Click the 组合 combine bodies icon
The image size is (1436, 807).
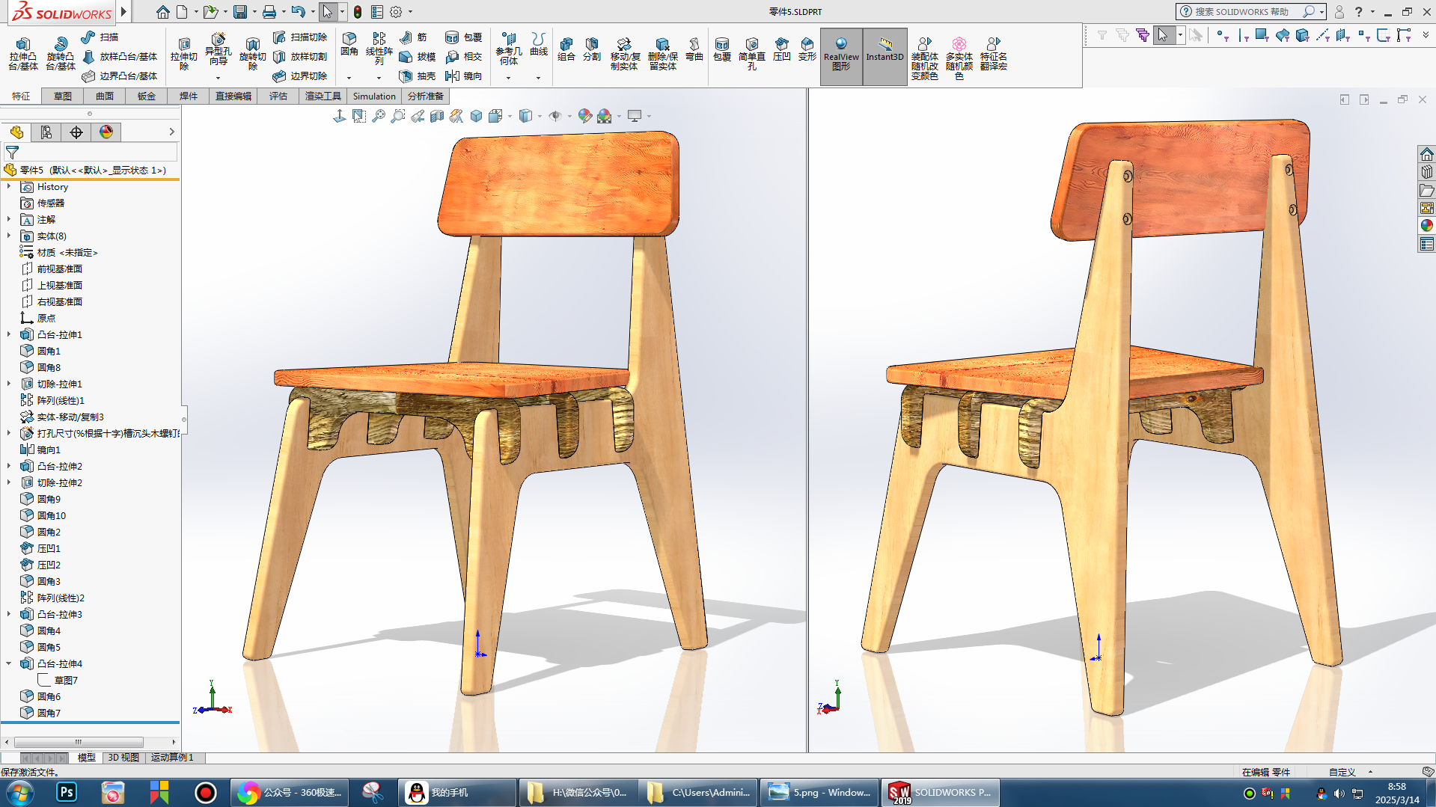pyautogui.click(x=566, y=49)
